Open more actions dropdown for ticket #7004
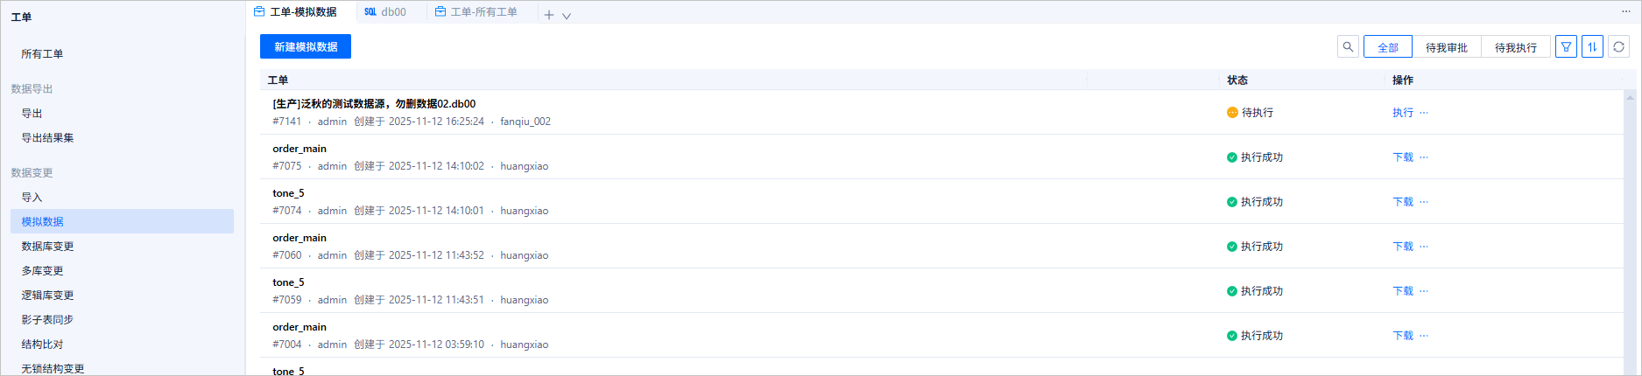This screenshot has width=1642, height=376. 1424,336
